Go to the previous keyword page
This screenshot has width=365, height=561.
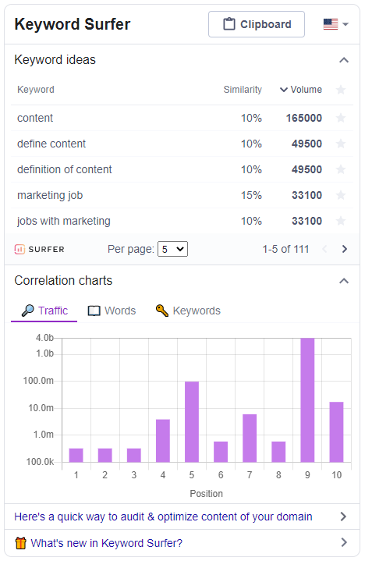click(324, 249)
